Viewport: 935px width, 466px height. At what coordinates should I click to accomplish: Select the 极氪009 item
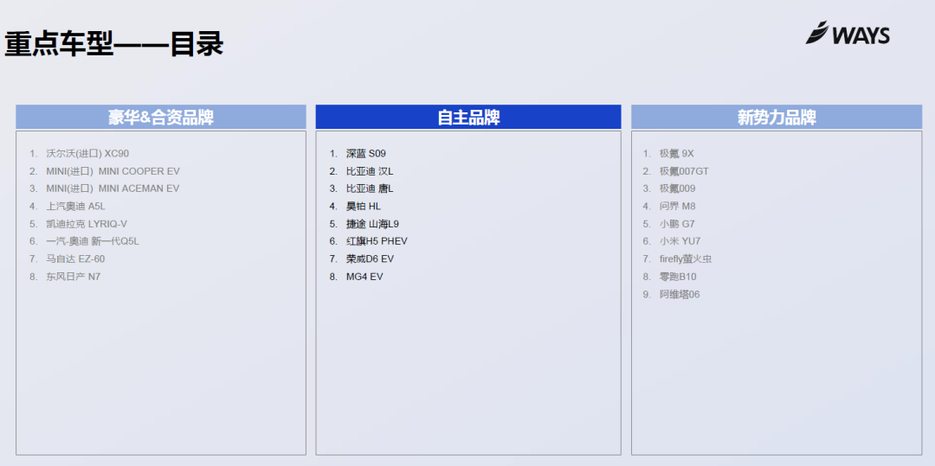(677, 188)
